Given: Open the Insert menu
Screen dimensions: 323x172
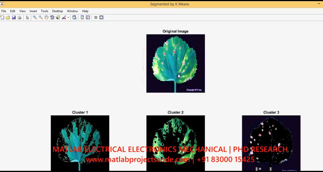Looking at the screenshot, I should (33, 11).
